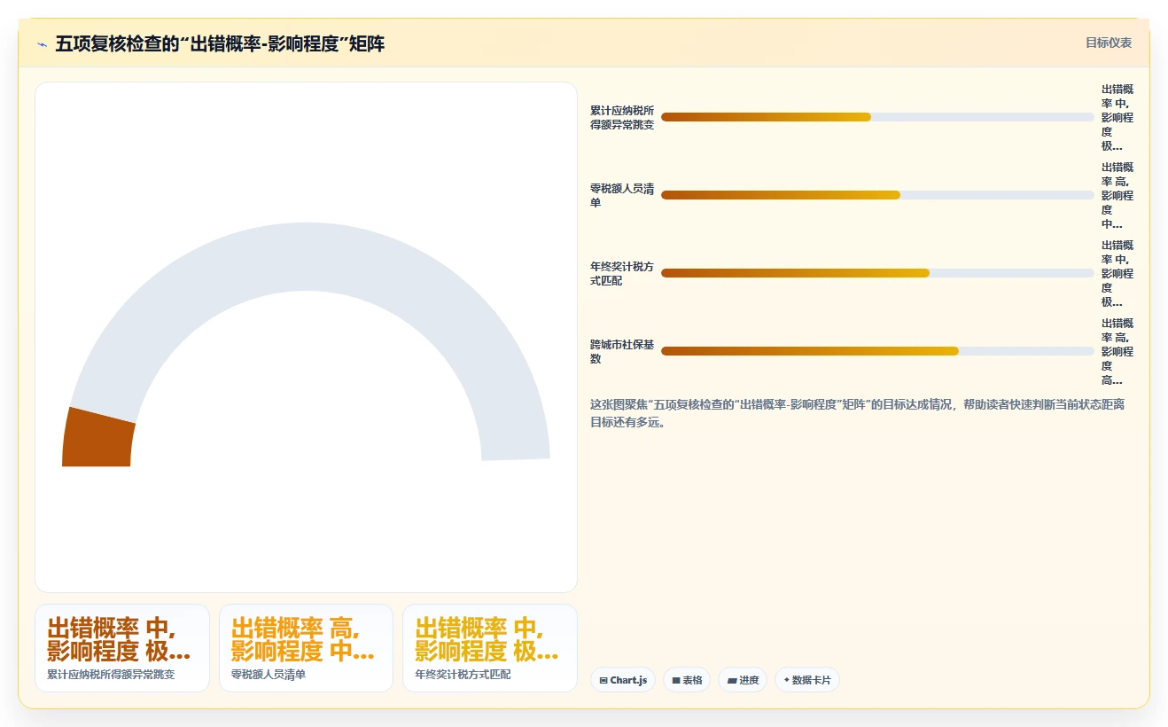
Task: Click the dashboard title 五项复核检查 heading
Action: [220, 44]
